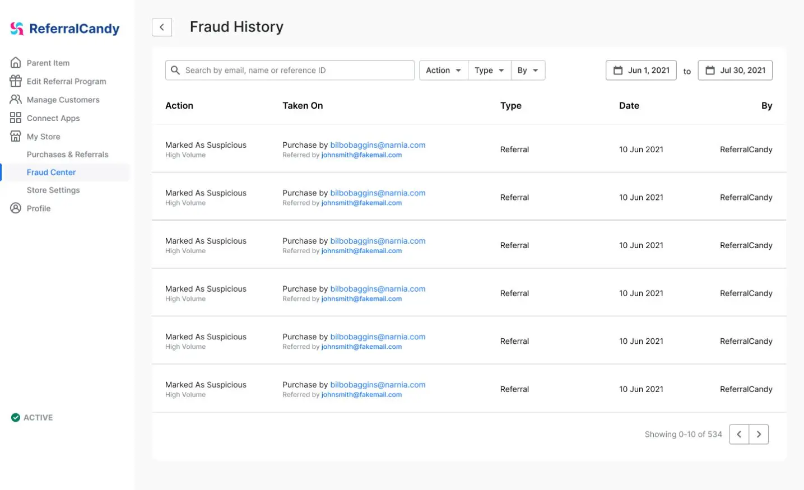Click the ReferralCandy logo
Image resolution: width=804 pixels, height=490 pixels.
point(64,29)
